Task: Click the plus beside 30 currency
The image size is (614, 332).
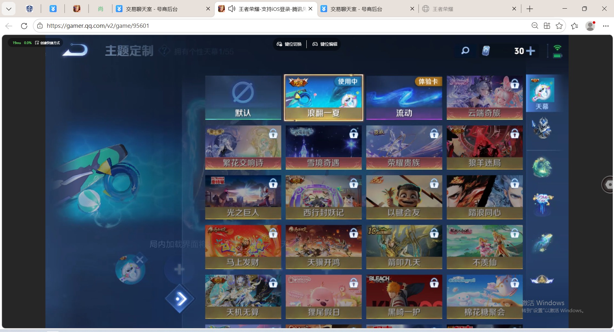Action: pyautogui.click(x=530, y=51)
